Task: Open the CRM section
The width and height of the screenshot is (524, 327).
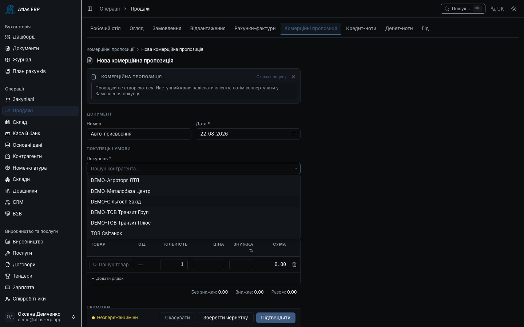Action: pyautogui.click(x=40, y=202)
